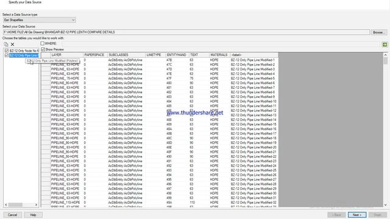Click label BZ-12 Only Pipe Line Modified-10
Viewport: 390px width, 219px height.
(x=253, y=102)
